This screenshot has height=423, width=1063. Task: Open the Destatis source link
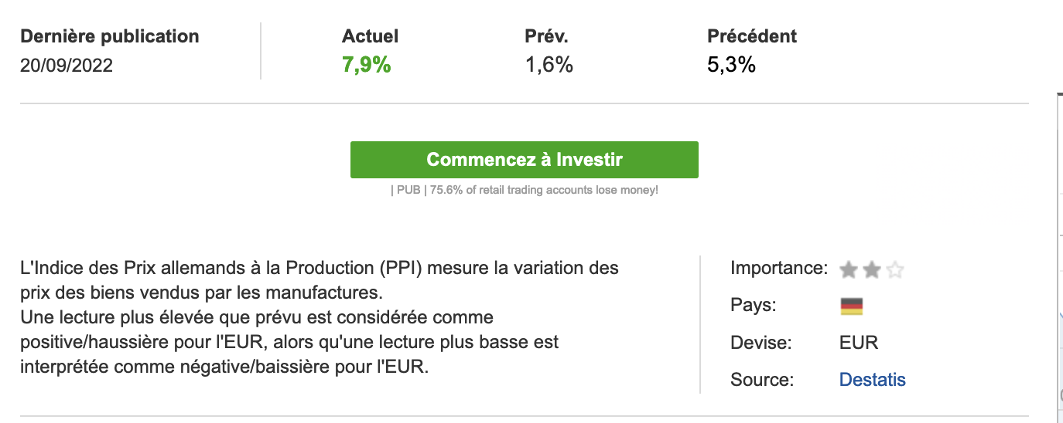[x=872, y=380]
